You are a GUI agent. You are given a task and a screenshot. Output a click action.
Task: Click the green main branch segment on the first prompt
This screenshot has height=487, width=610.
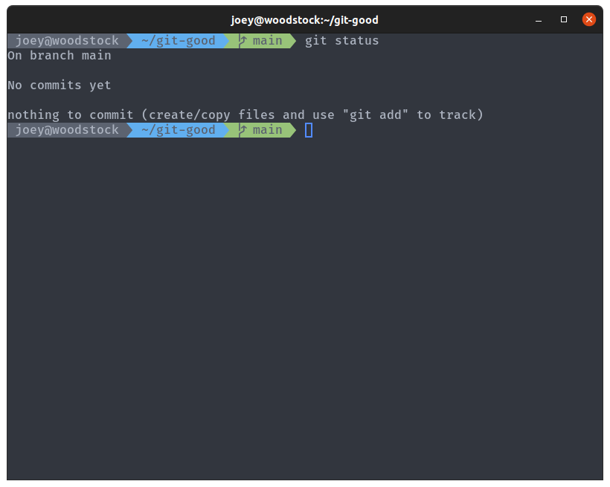click(267, 41)
